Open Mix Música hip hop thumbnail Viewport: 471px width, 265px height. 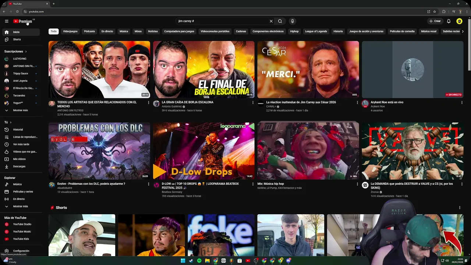click(308, 151)
